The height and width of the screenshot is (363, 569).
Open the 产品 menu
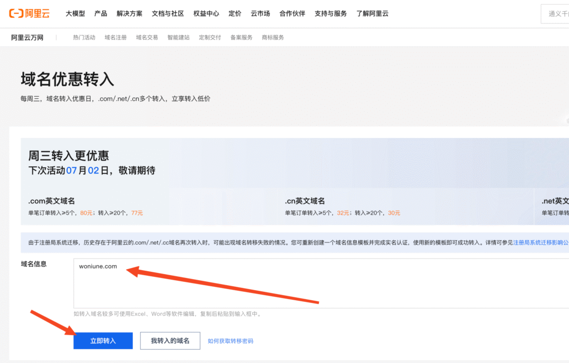101,13
